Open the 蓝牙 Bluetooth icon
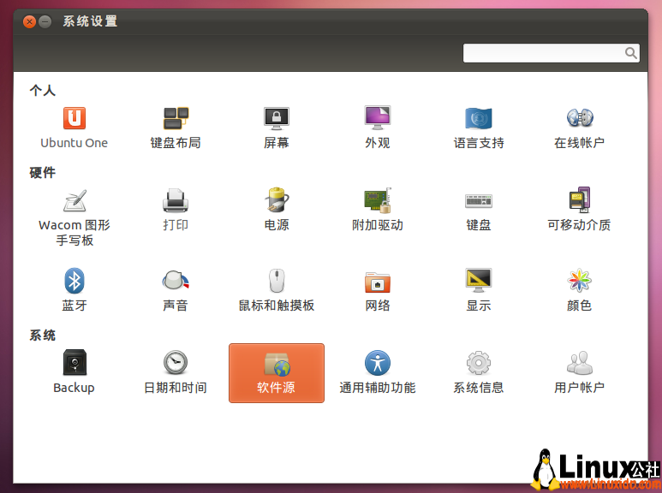 (x=75, y=281)
